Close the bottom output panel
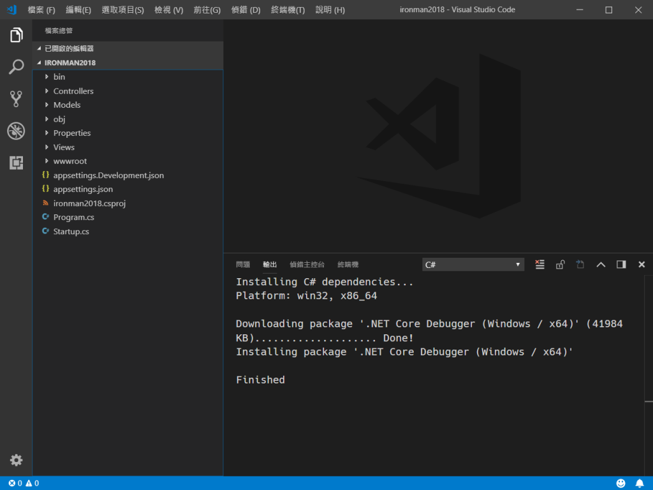653x490 pixels. coord(642,265)
